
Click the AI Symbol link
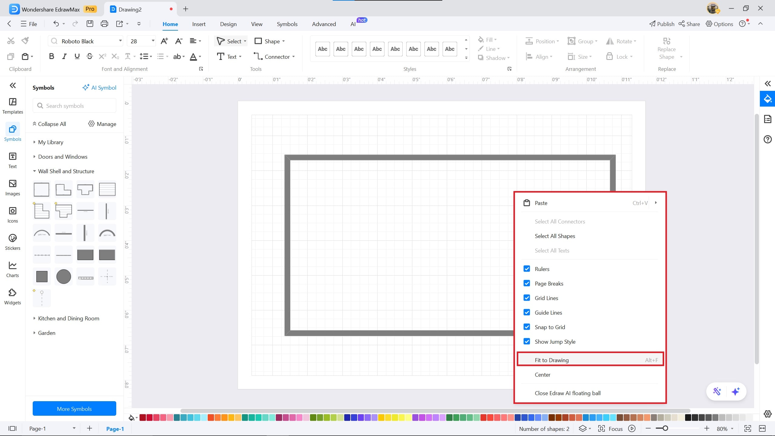coord(99,88)
